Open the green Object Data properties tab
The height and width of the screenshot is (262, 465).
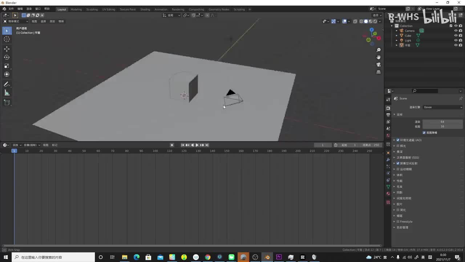coord(388,187)
